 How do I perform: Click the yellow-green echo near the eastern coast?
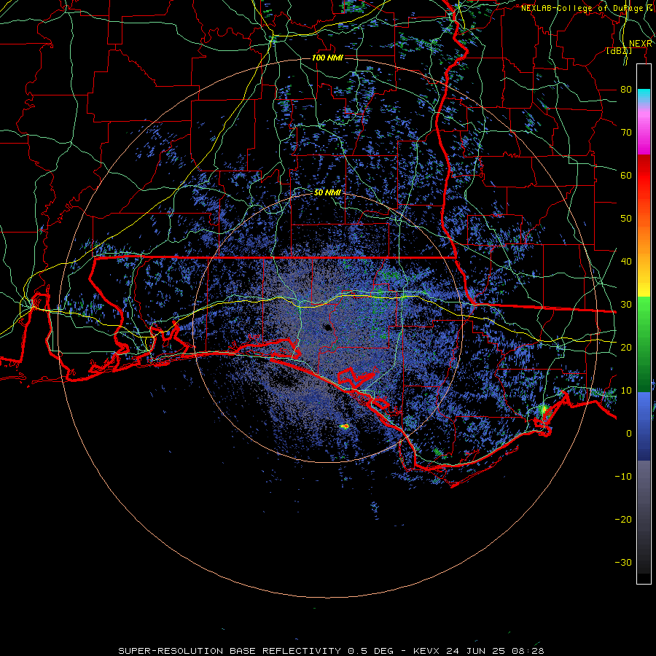[x=543, y=409]
